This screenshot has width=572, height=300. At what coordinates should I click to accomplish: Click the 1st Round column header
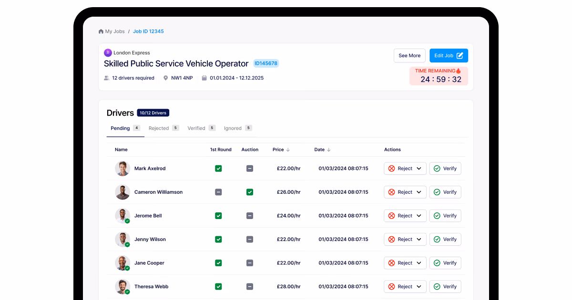click(221, 150)
